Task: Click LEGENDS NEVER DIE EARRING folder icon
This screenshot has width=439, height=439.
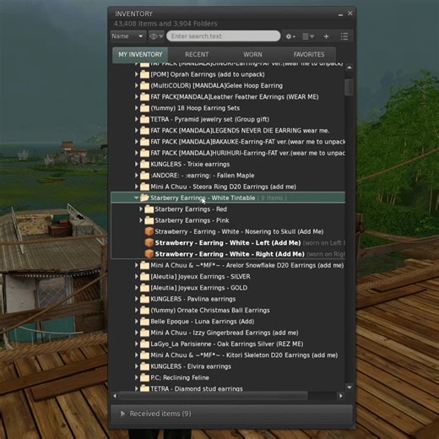Action: [144, 130]
